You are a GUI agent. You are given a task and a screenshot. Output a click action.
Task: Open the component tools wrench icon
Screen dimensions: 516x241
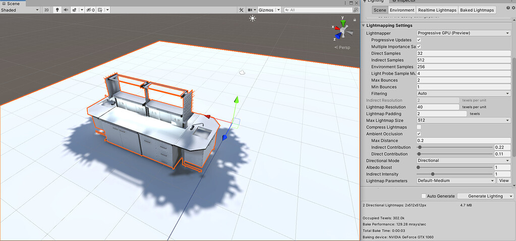(242, 10)
